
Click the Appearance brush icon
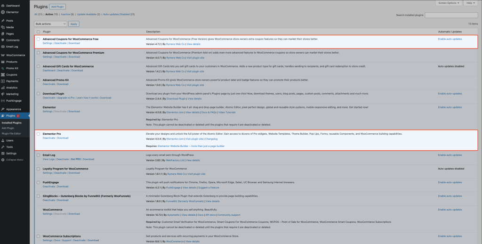point(3,109)
